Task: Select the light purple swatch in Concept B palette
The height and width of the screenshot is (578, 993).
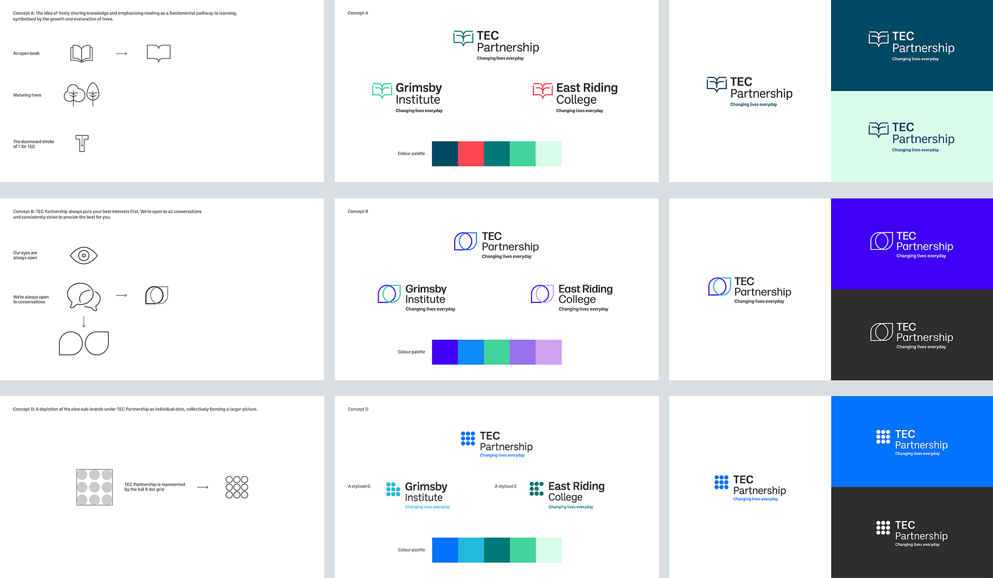Action: (x=548, y=352)
